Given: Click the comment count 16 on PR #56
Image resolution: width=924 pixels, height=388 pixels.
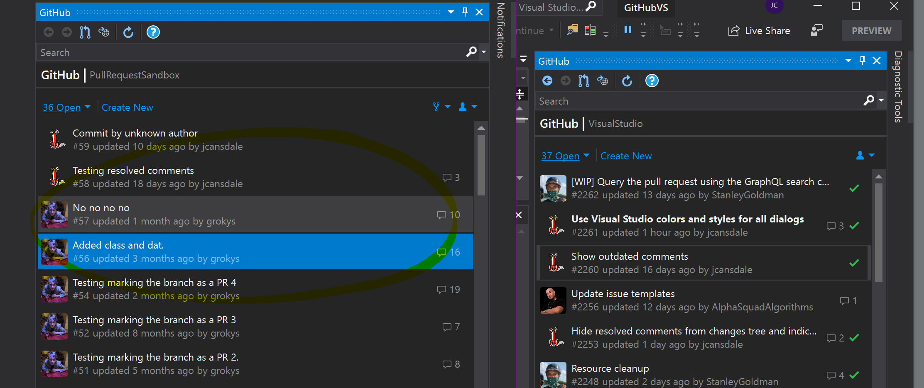Looking at the screenshot, I should coord(449,252).
